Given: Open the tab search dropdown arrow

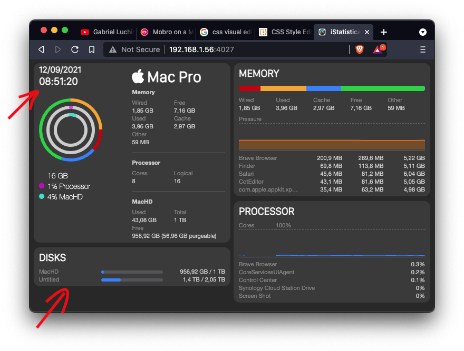Looking at the screenshot, I should click(422, 32).
